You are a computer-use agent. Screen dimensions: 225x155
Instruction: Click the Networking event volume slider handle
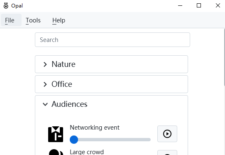(x=74, y=140)
